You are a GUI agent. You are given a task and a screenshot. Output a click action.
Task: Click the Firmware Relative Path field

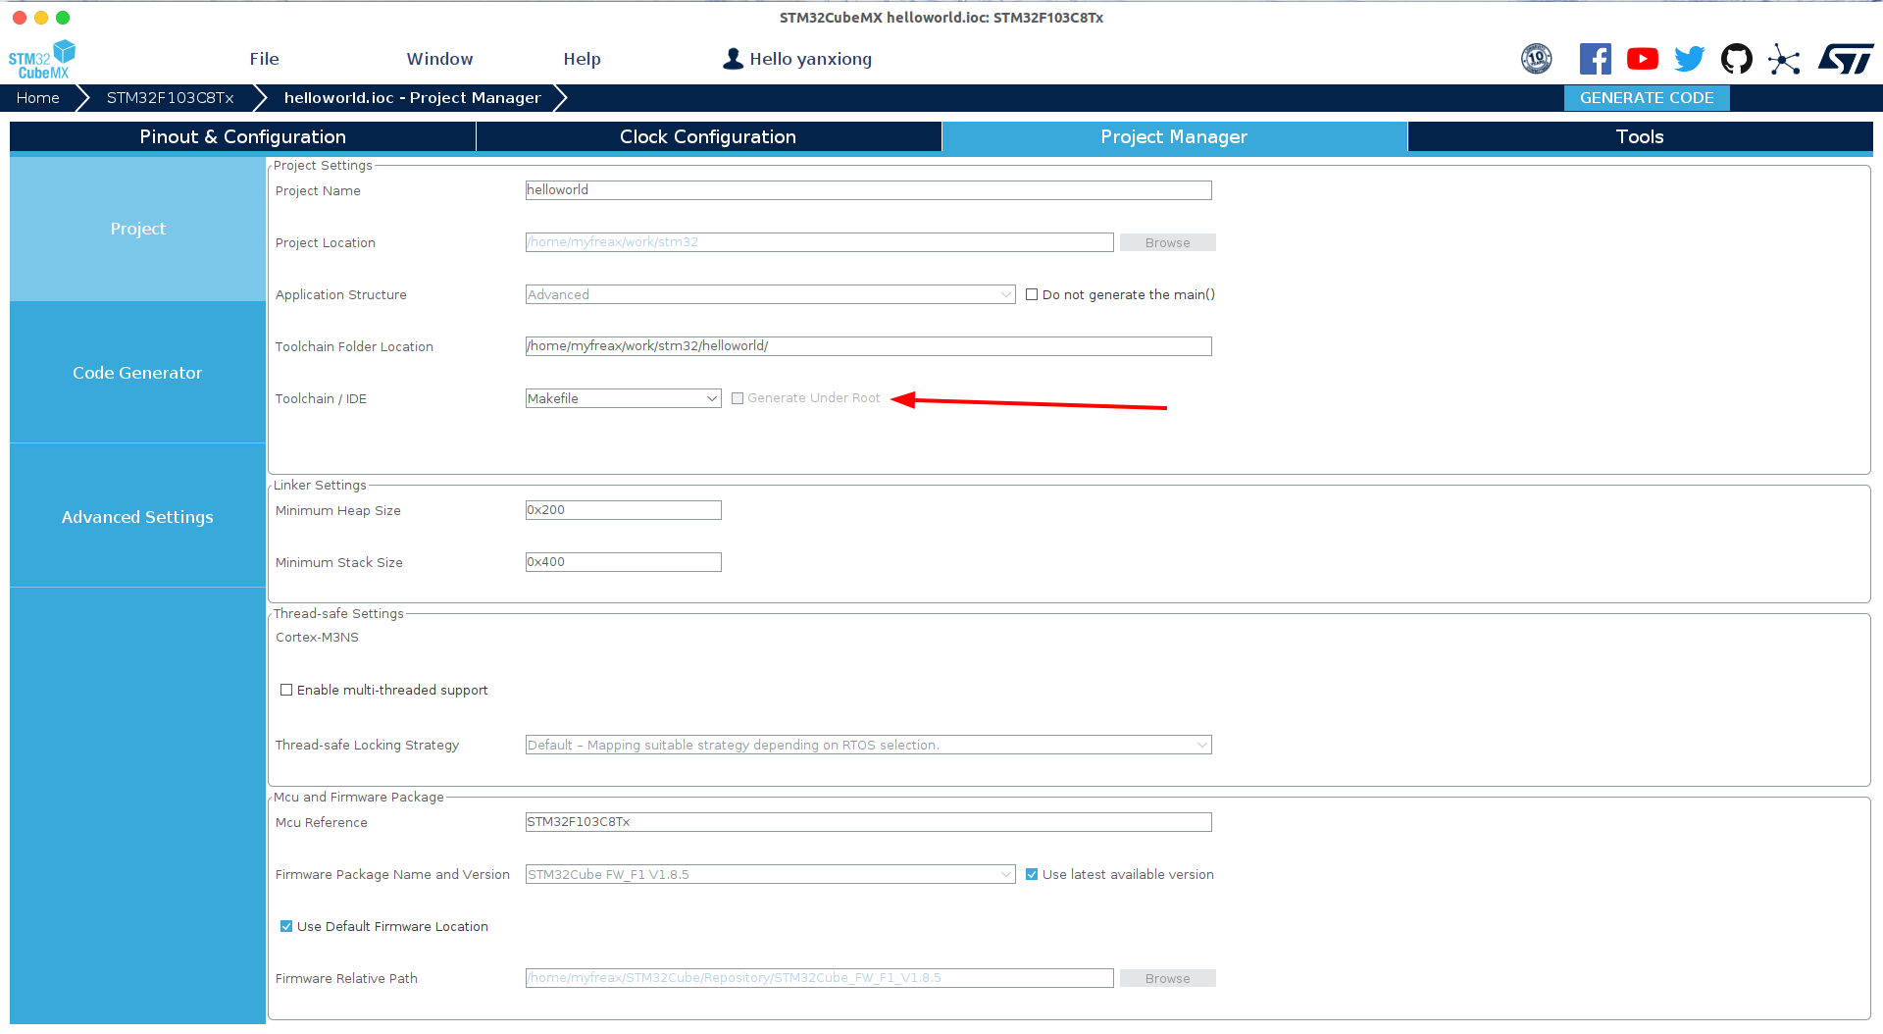820,978
